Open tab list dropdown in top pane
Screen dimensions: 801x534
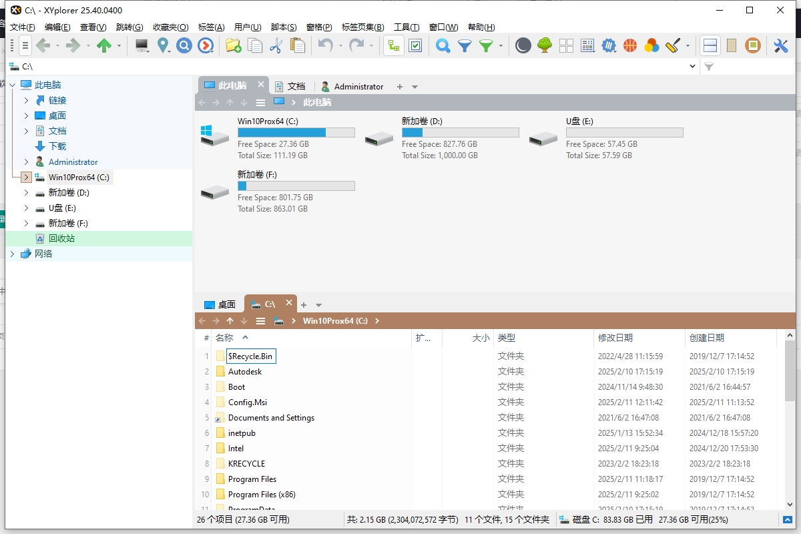pyautogui.click(x=415, y=87)
